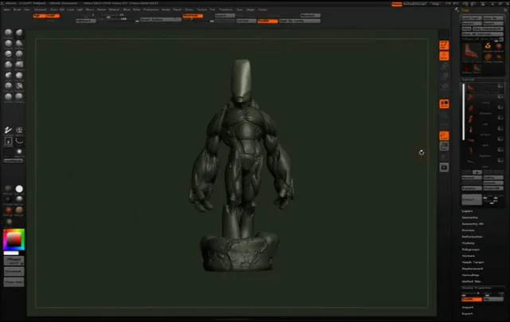Image resolution: width=510 pixels, height=322 pixels.
Task: Select the large creature tool thumbnail
Action: point(471,52)
